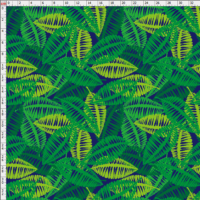Click the red cm ruler unit box
The image size is (200, 200).
(x=3, y=3)
